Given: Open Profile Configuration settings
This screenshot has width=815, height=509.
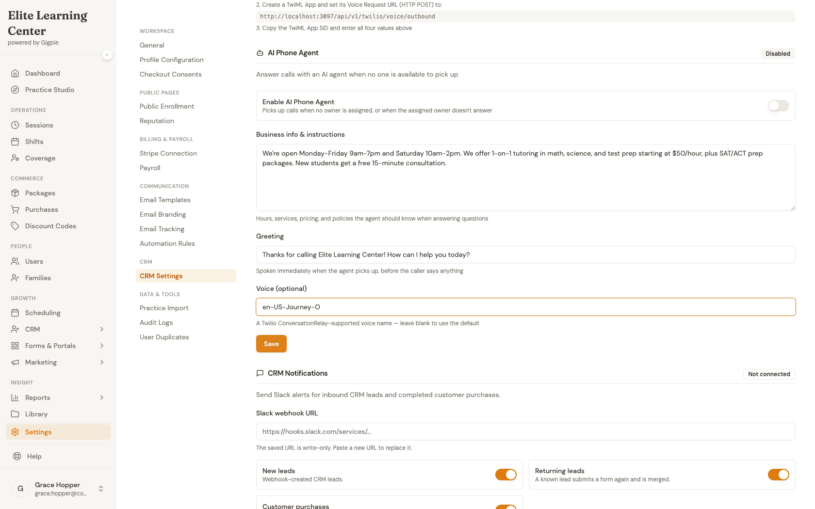Looking at the screenshot, I should [172, 60].
